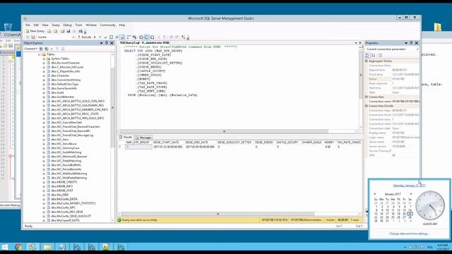This screenshot has height=254, width=452.
Task: Go to the next month in calendar
Action: tap(411, 194)
